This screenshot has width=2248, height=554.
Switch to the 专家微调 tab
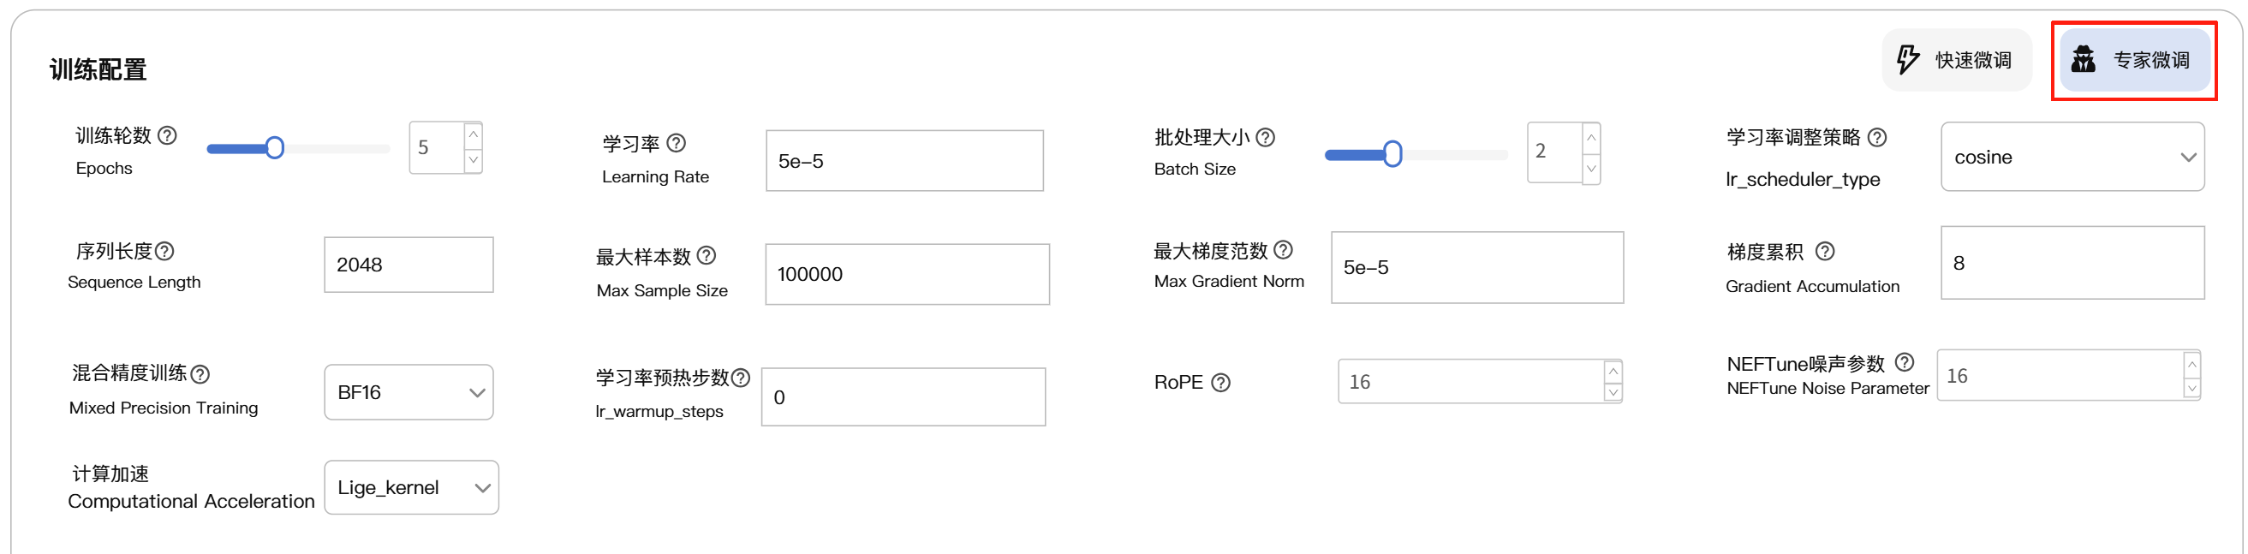(x=2134, y=60)
